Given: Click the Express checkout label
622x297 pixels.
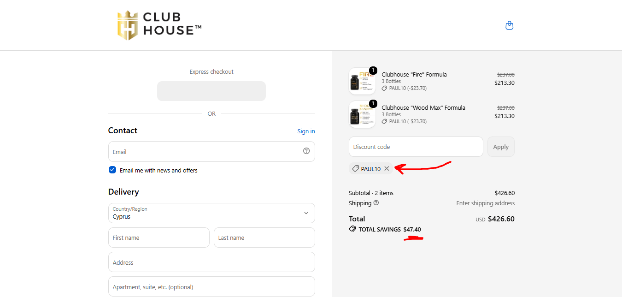Looking at the screenshot, I should click(x=211, y=71).
